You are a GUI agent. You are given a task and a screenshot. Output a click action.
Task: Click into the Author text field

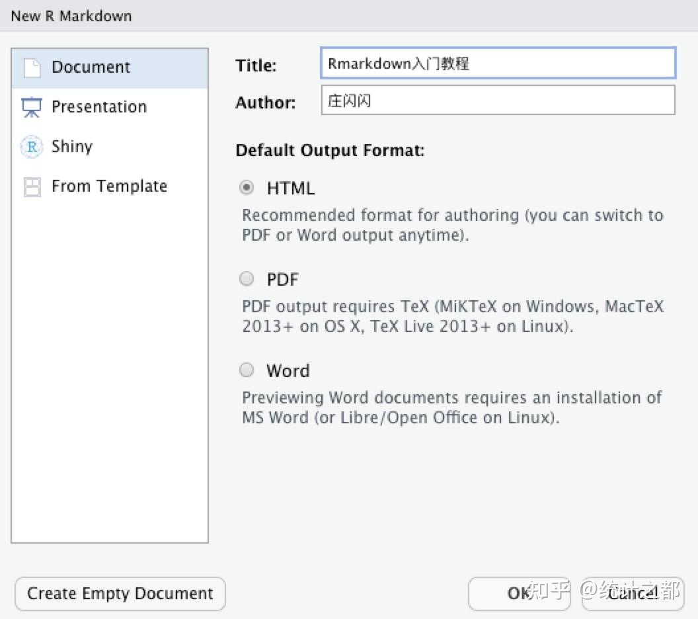pyautogui.click(x=498, y=101)
